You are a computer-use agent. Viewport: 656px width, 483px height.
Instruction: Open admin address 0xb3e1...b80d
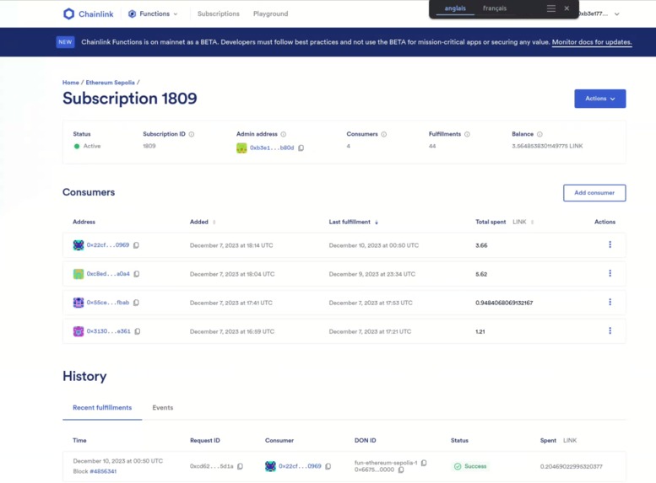click(x=272, y=148)
